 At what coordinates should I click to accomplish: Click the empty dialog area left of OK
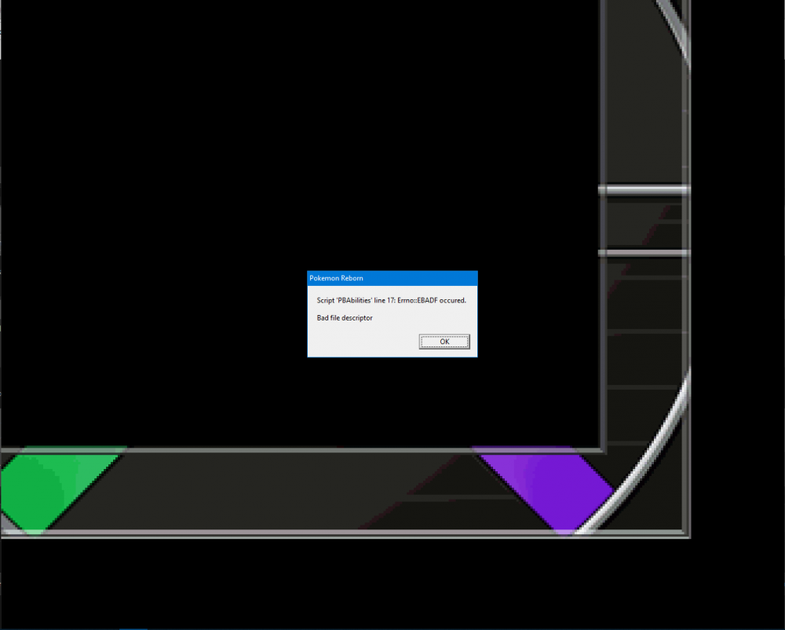coord(361,342)
